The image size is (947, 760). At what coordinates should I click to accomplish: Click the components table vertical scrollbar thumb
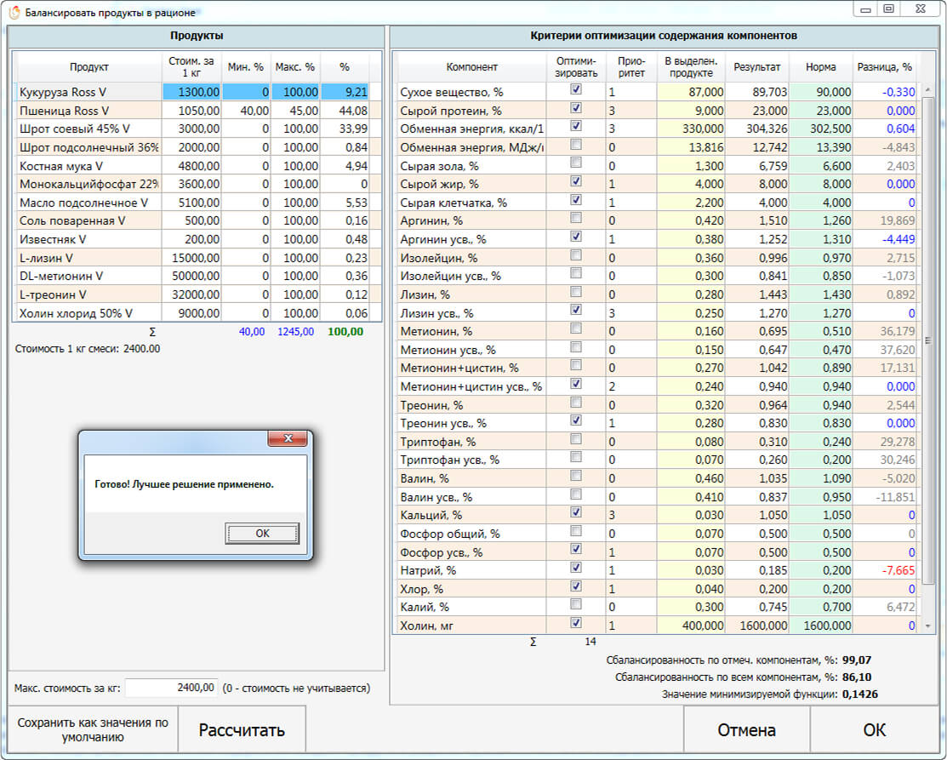click(x=928, y=340)
